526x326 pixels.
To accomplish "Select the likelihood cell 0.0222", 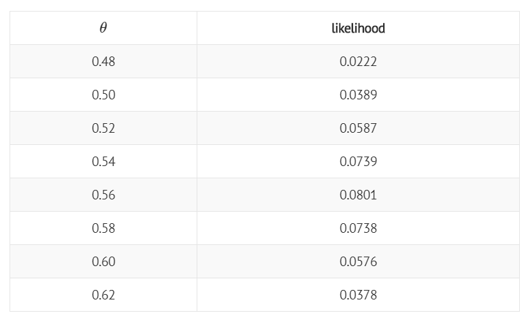I will click(x=359, y=61).
